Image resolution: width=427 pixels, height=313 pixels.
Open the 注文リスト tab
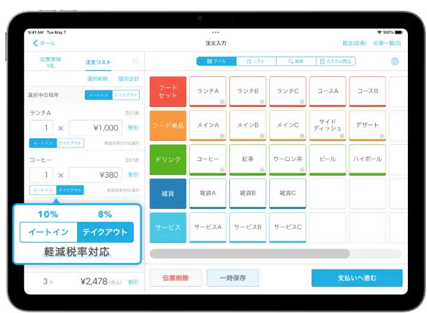click(98, 62)
